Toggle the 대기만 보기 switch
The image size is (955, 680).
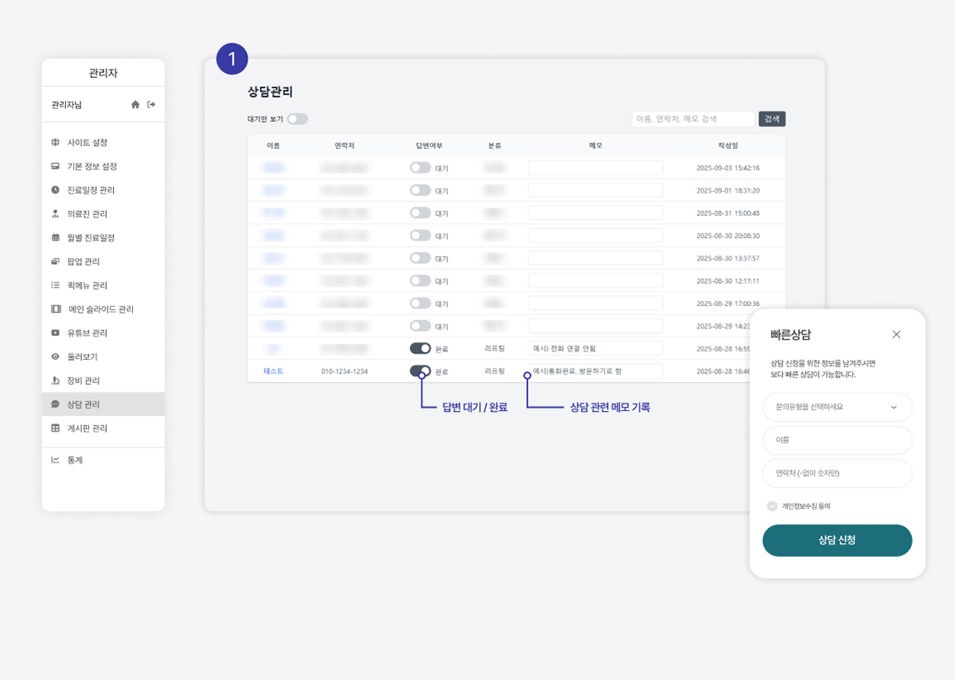click(x=297, y=119)
